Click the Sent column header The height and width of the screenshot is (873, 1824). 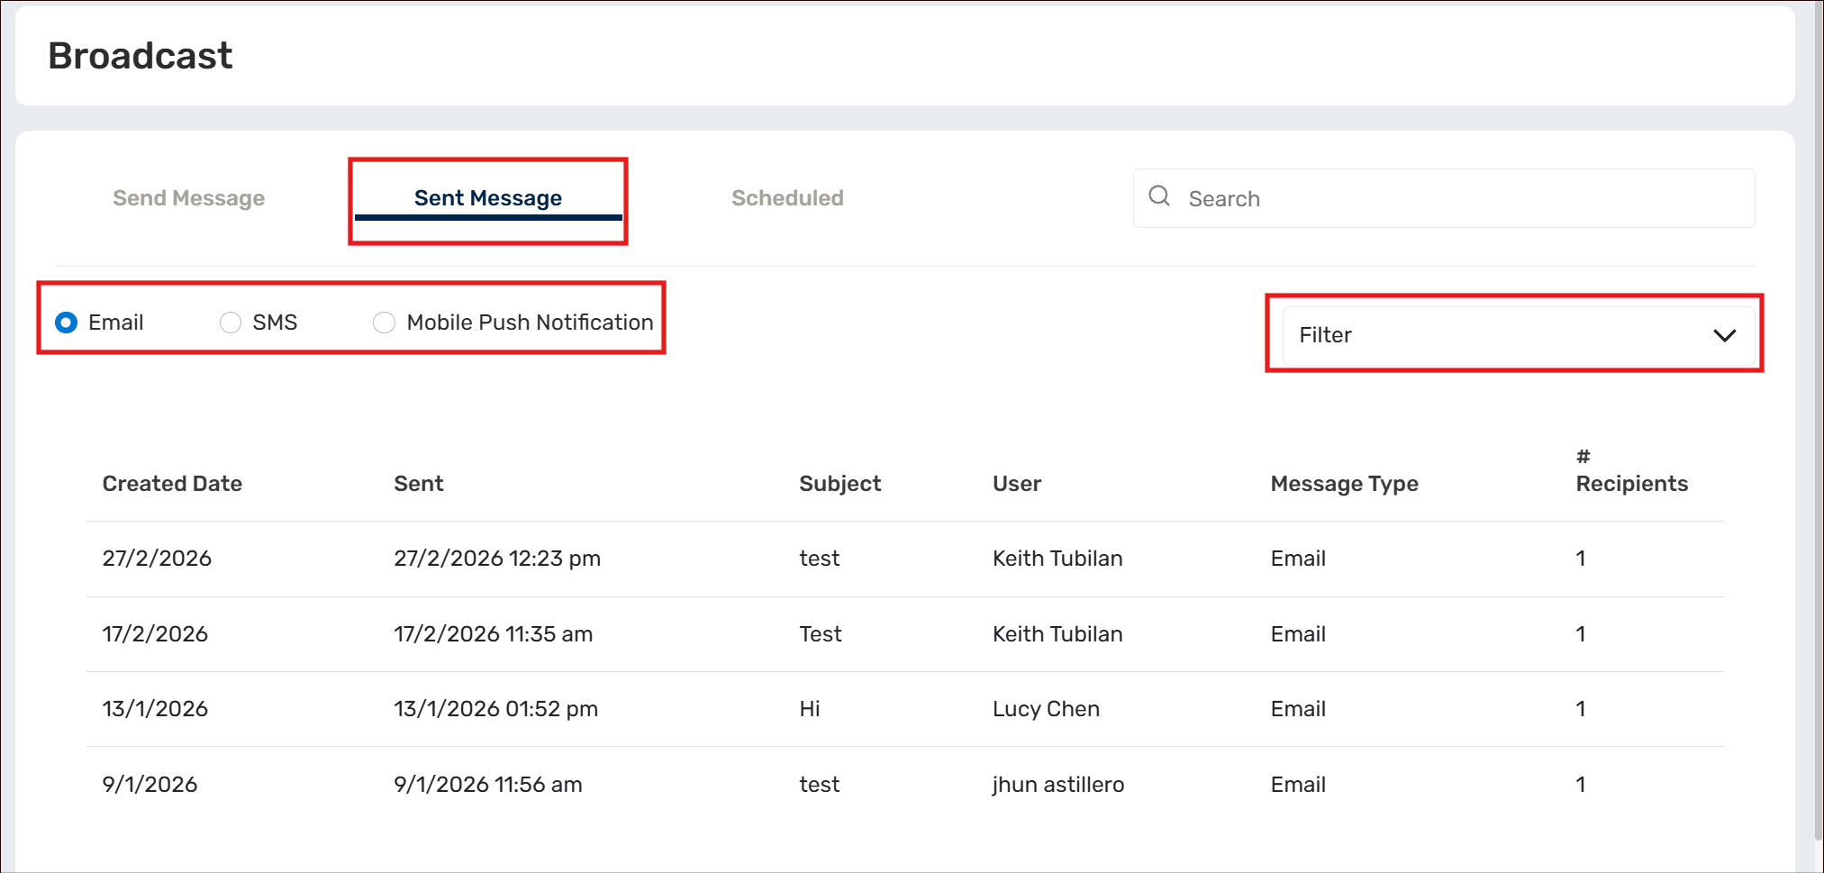419,484
